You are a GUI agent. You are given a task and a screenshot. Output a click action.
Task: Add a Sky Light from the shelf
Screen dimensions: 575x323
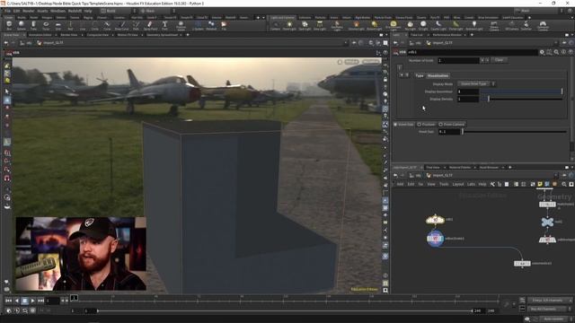(x=410, y=26)
